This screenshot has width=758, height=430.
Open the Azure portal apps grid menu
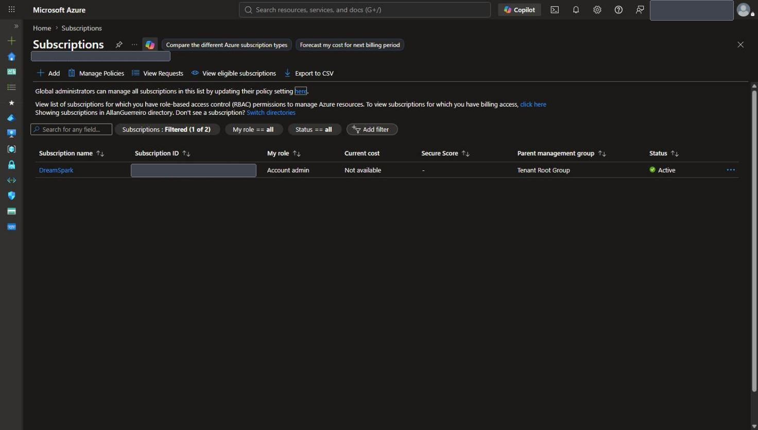(11, 10)
